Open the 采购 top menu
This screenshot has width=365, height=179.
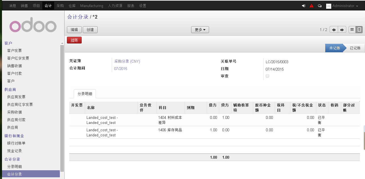tap(60, 6)
